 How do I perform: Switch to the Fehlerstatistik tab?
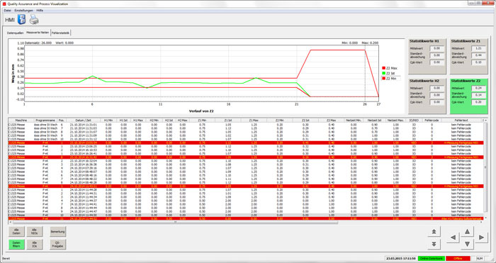coord(60,33)
